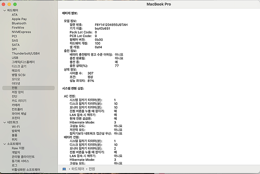260x174 pixels.
Task: Click the 배터리 전원 subsection label
Action: (71, 137)
